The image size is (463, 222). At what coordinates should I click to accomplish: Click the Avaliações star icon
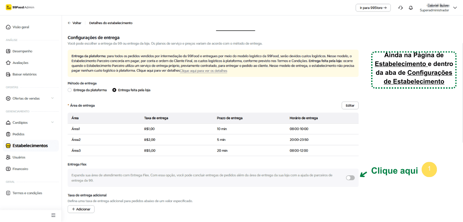pyautogui.click(x=8, y=63)
